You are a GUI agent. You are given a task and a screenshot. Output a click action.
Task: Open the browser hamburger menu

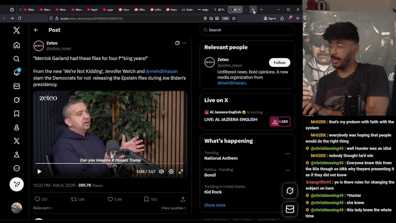298,18
